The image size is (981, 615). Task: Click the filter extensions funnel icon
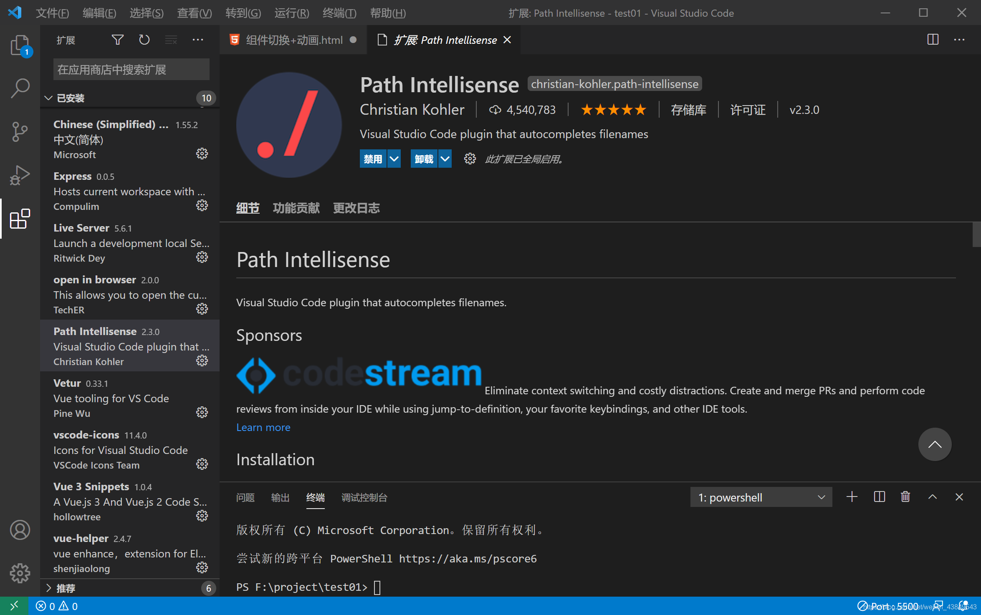point(117,40)
